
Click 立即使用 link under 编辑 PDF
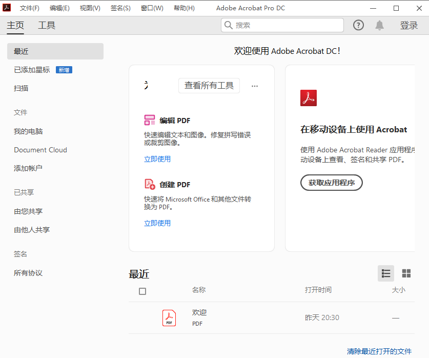point(157,159)
